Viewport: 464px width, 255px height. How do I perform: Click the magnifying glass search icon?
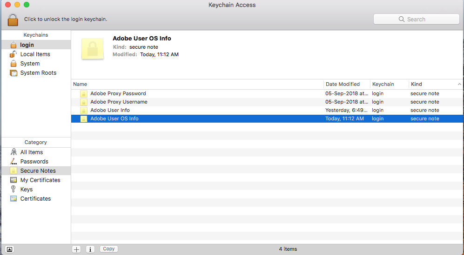(401, 19)
